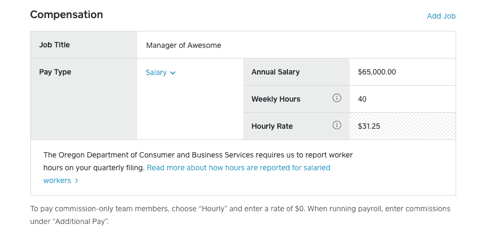Click the Compensation section heading
The height and width of the screenshot is (241, 479).
67,15
